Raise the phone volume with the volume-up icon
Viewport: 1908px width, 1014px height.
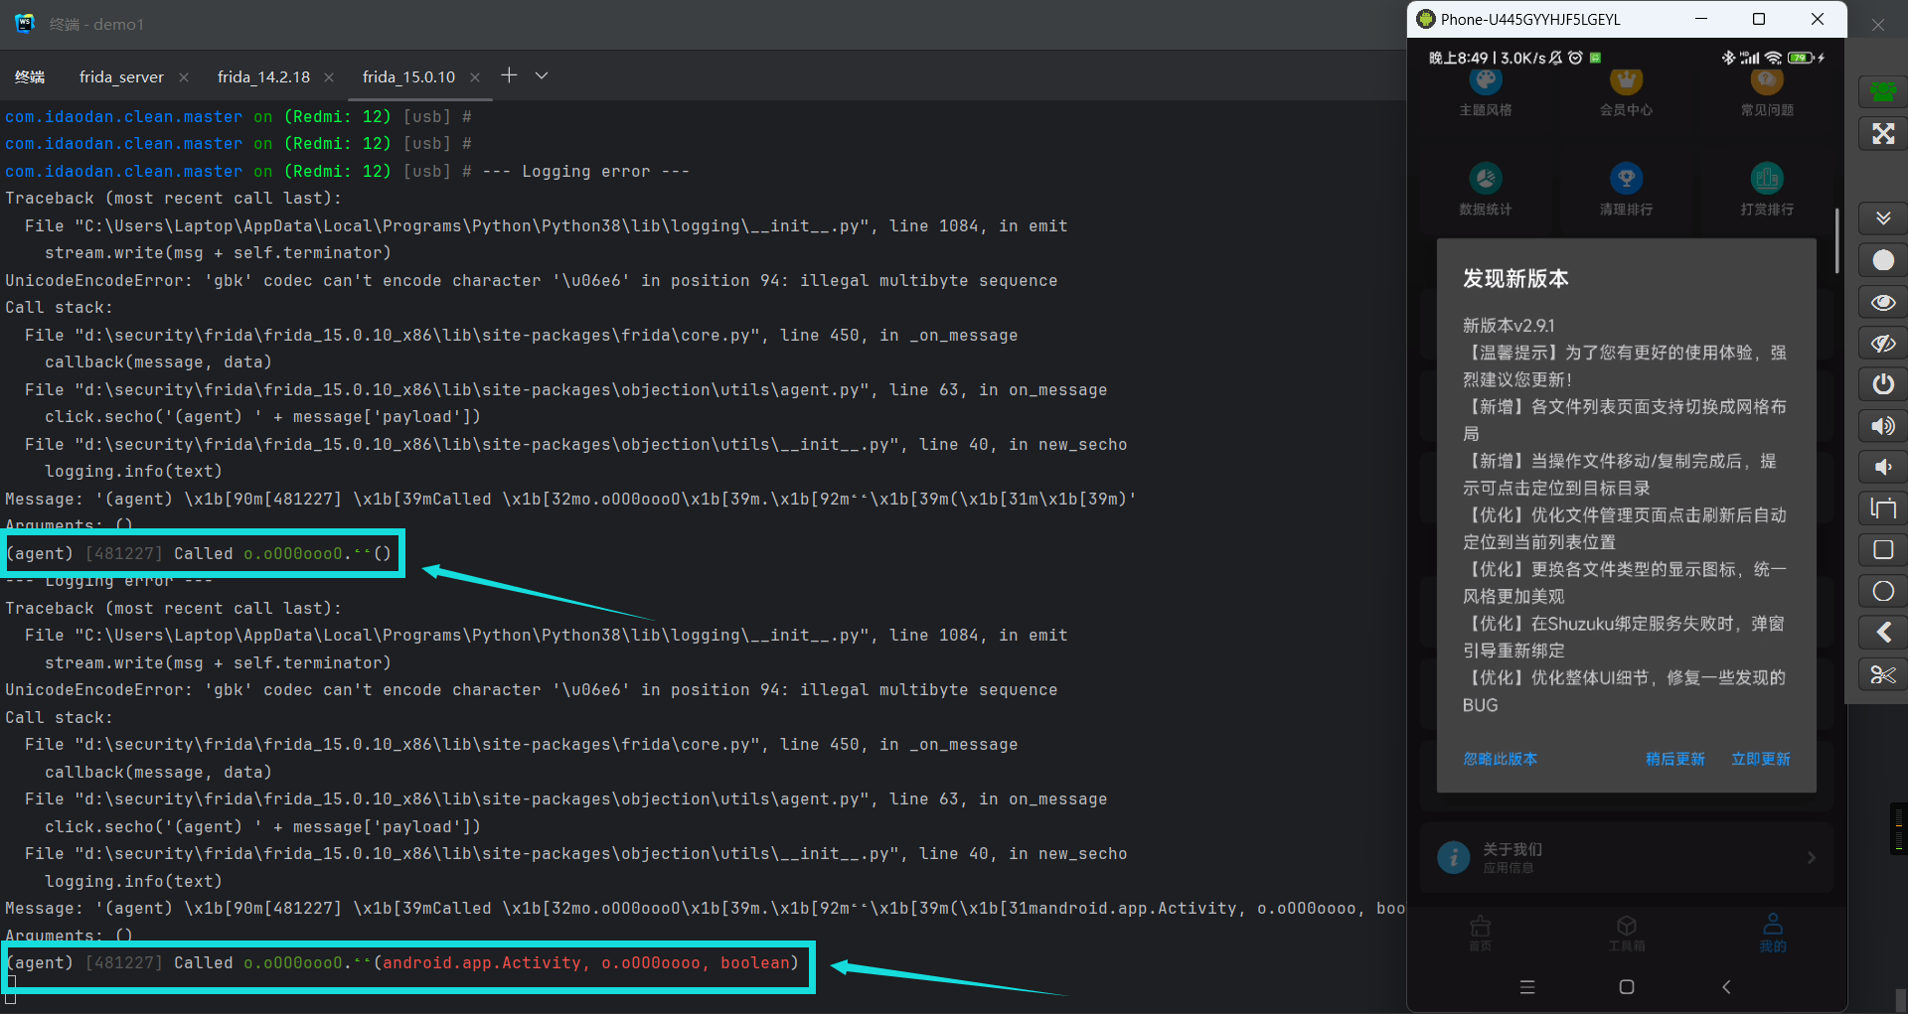pos(1882,426)
